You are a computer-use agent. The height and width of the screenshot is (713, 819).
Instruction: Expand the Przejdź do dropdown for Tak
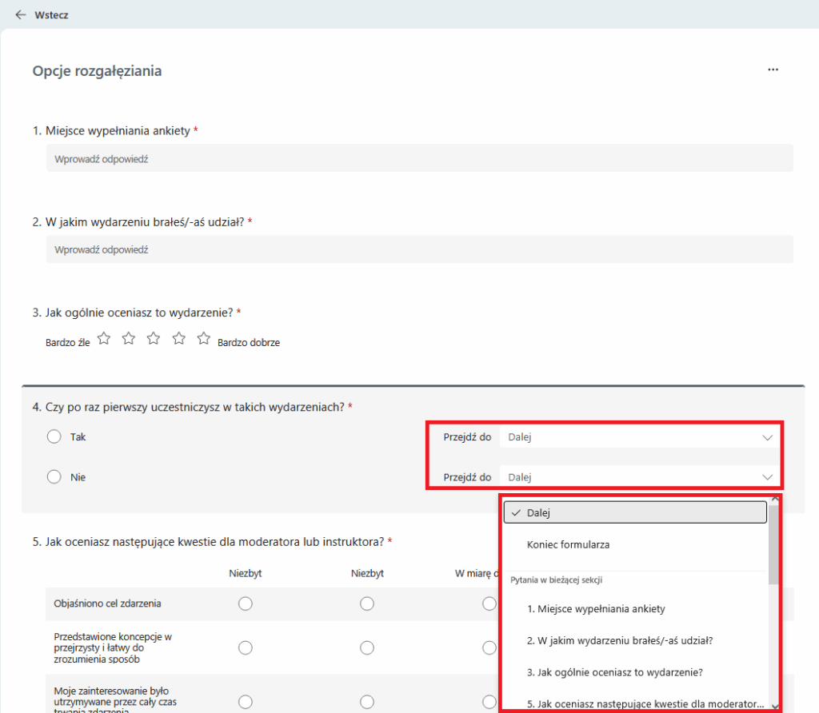(x=640, y=437)
